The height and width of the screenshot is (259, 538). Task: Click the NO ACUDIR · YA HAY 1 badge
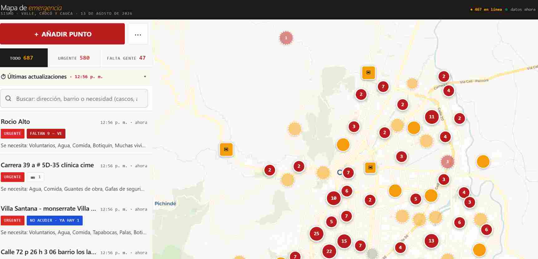click(x=55, y=220)
